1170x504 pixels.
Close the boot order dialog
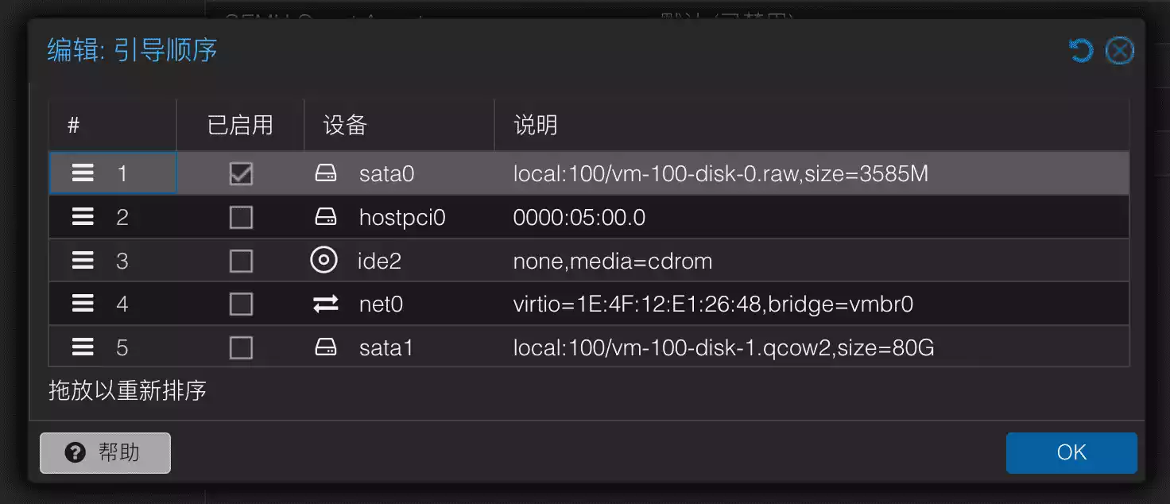[1120, 52]
